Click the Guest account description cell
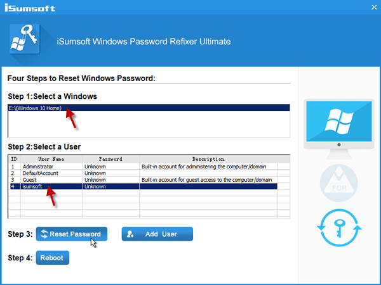The width and height of the screenshot is (381, 285). [x=208, y=180]
